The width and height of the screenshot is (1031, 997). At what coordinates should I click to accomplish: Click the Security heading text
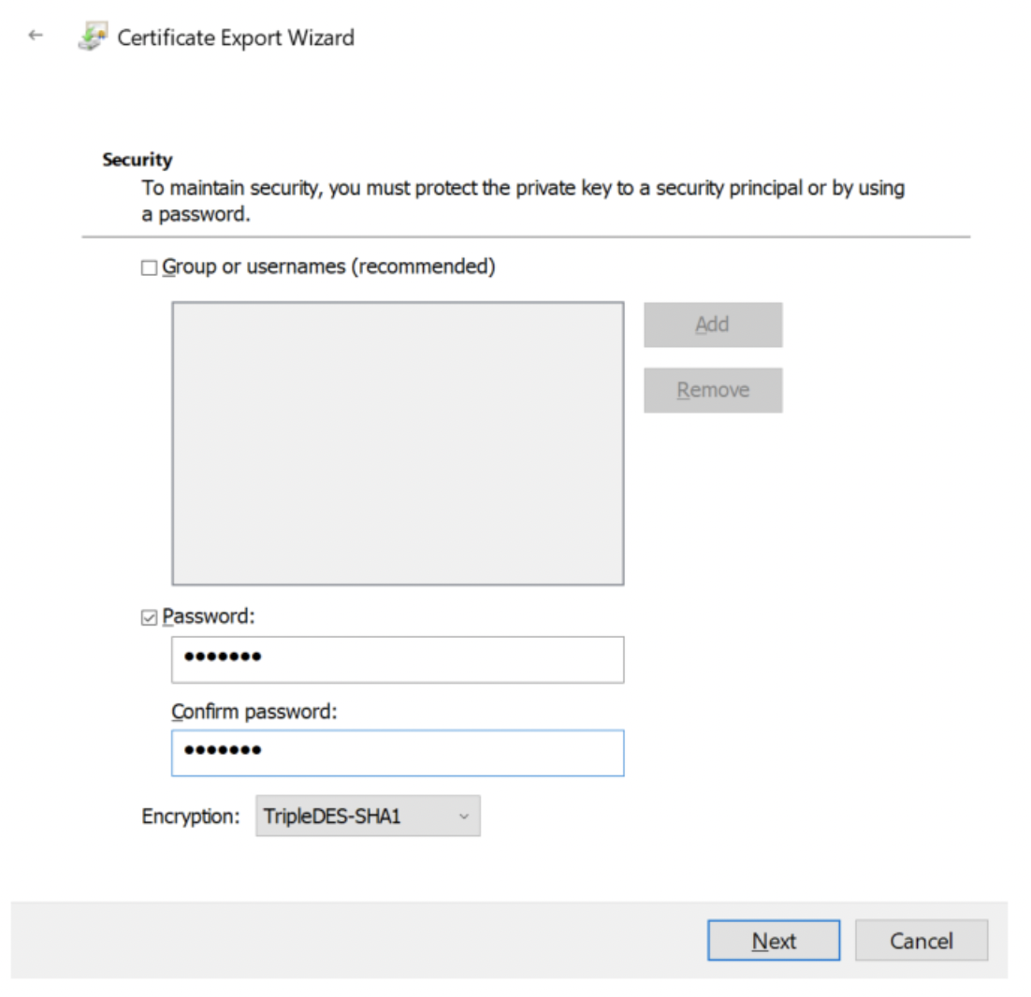pyautogui.click(x=138, y=160)
